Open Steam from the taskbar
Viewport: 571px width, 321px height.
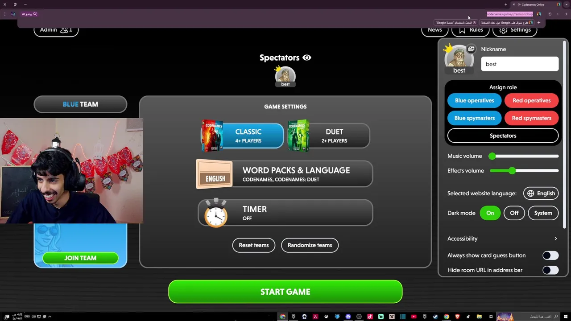(435, 317)
